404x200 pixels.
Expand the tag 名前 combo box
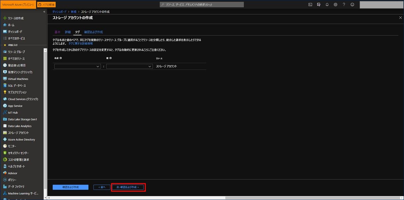click(78, 66)
